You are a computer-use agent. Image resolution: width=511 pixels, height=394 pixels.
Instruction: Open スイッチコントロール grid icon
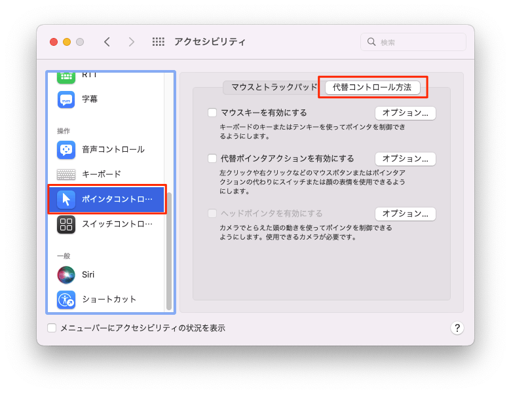(x=66, y=224)
